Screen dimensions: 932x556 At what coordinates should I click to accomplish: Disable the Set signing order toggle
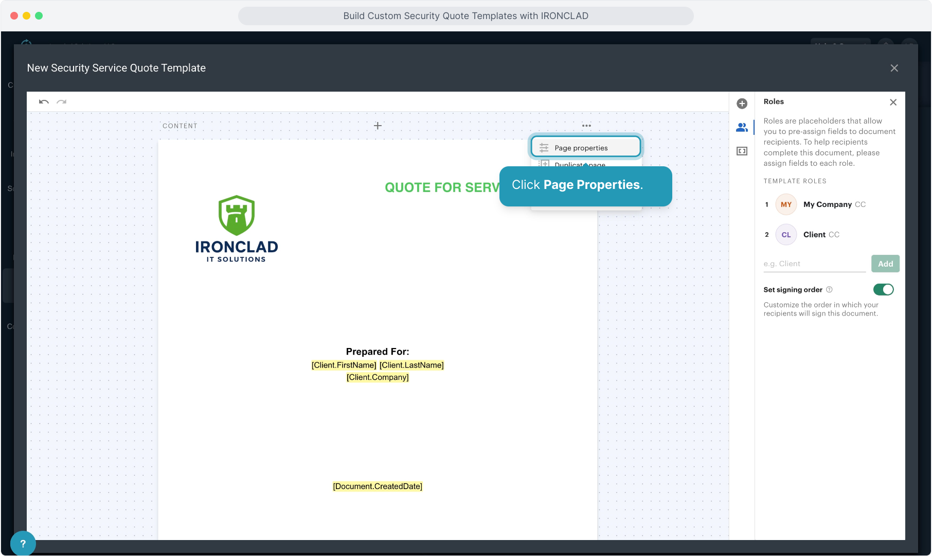pos(883,290)
